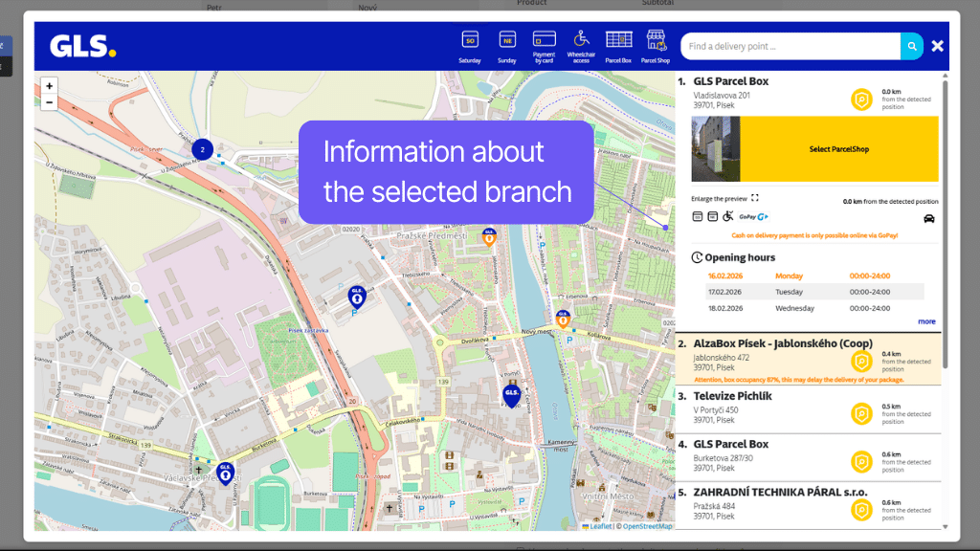Click the delivery list scrollbar
Image resolution: width=980 pixels, height=551 pixels.
945,223
